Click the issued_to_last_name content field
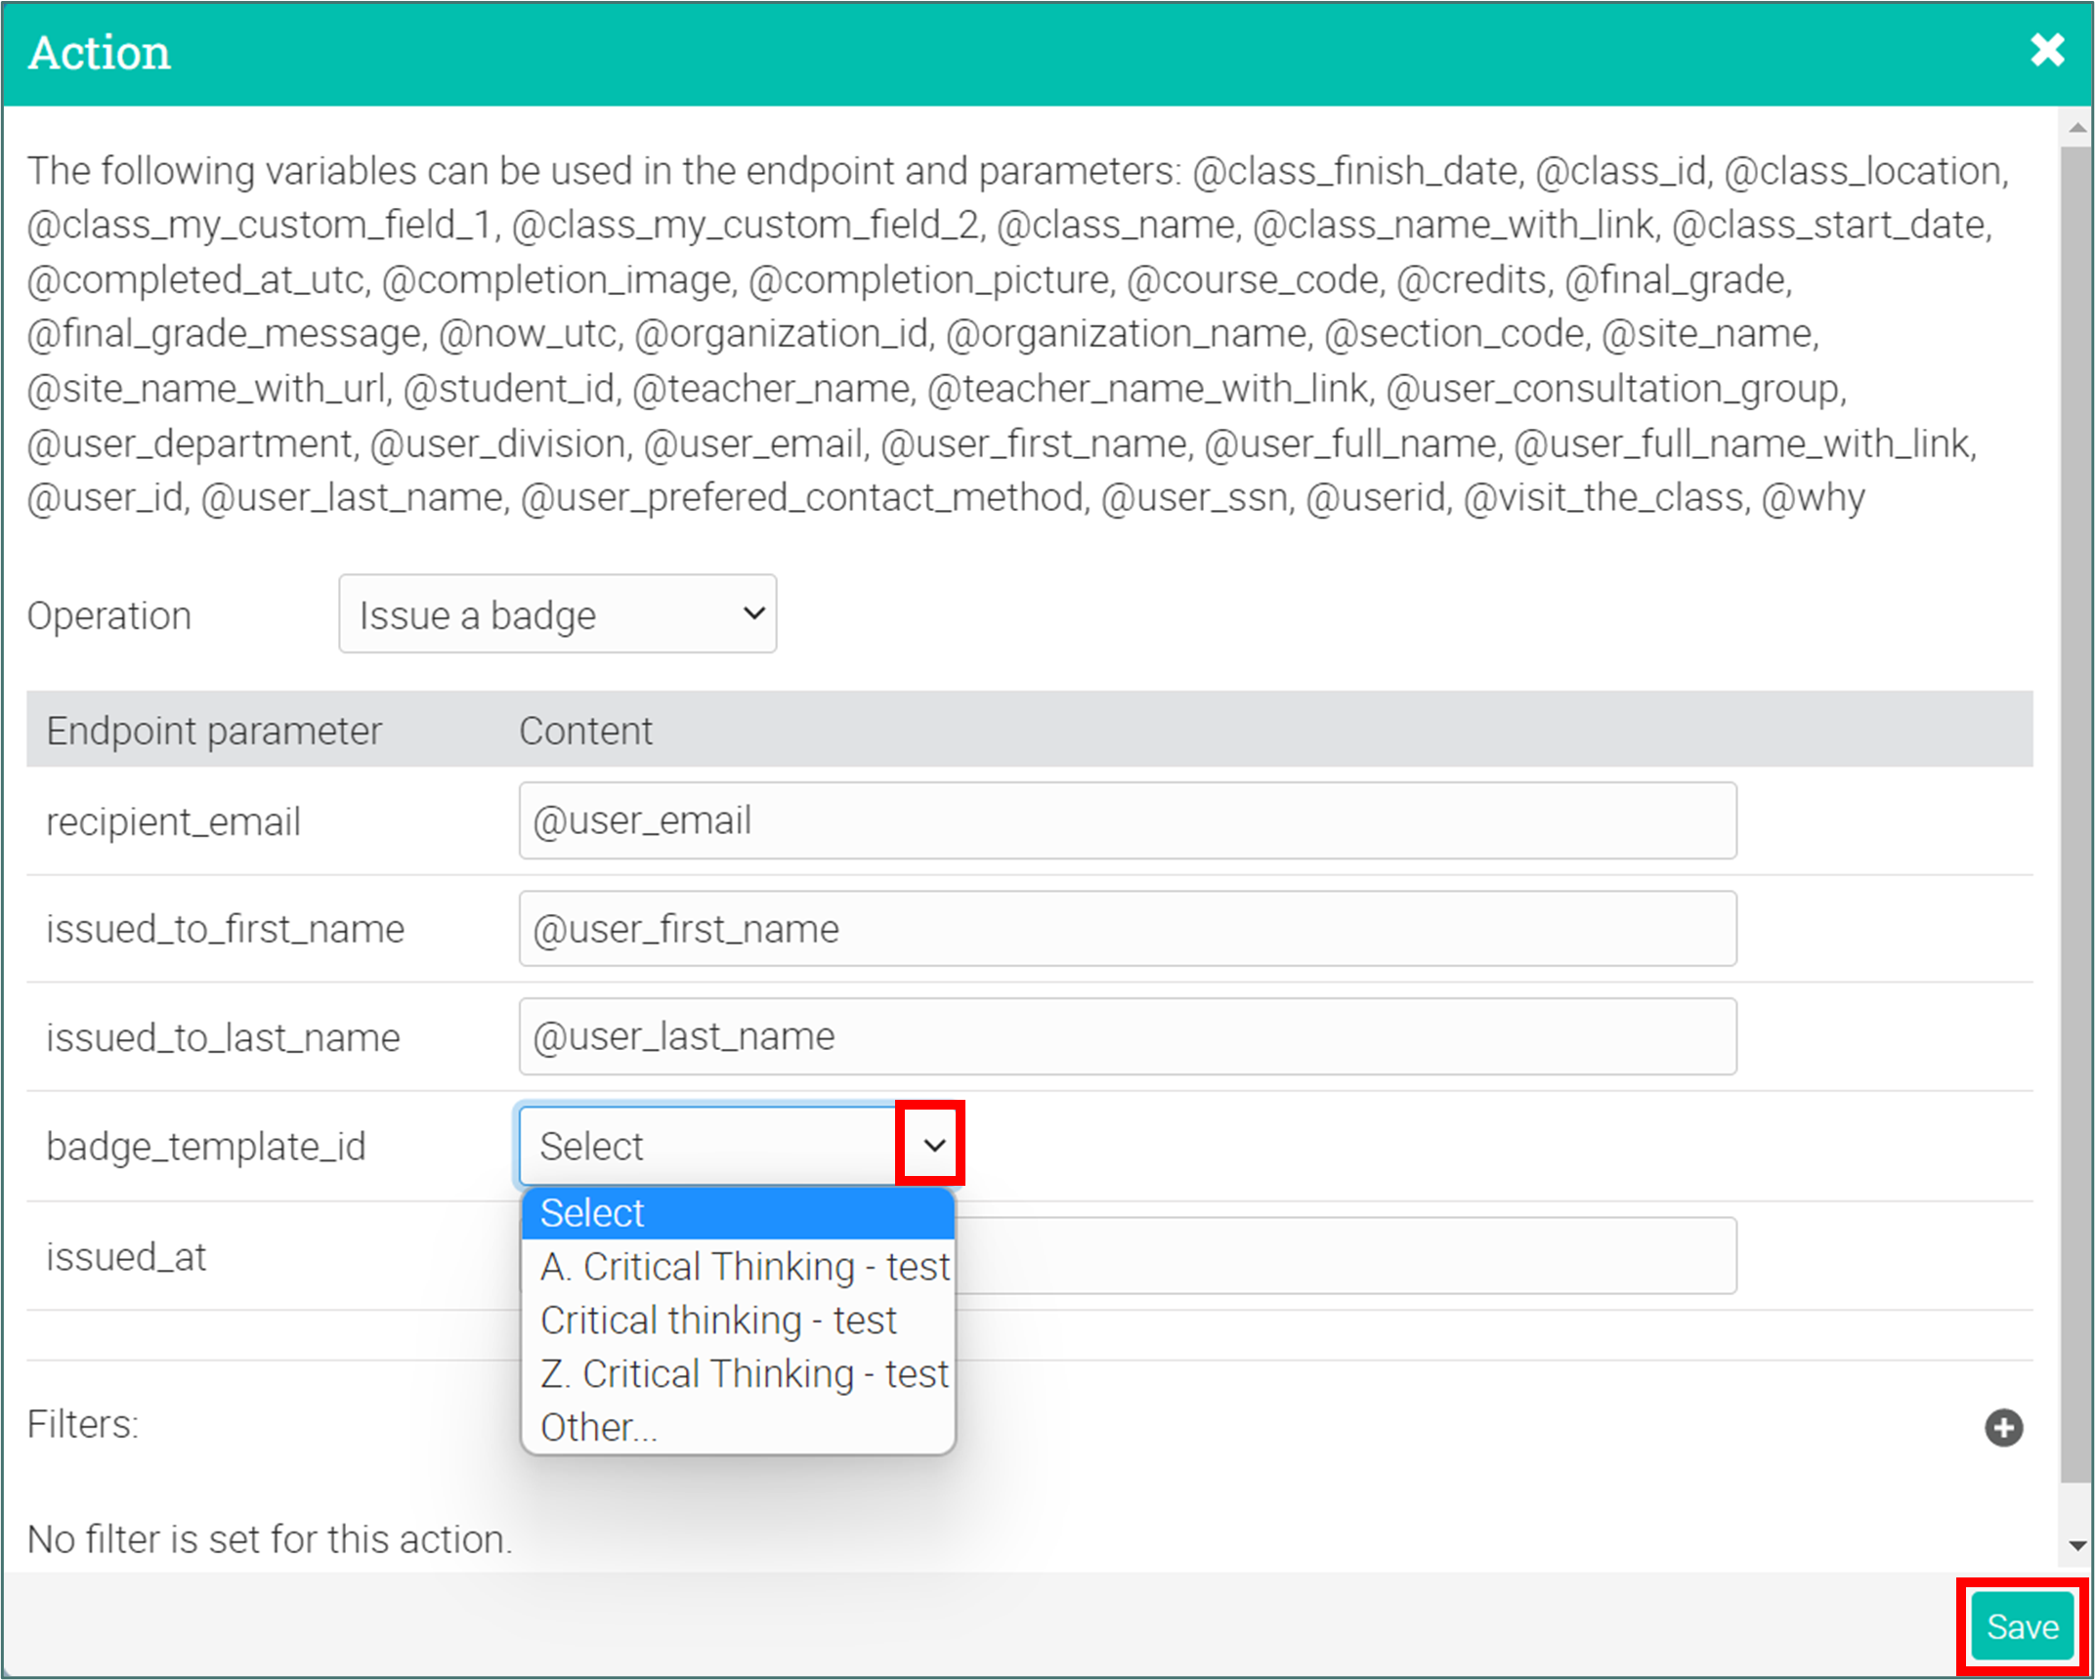 click(1127, 1036)
